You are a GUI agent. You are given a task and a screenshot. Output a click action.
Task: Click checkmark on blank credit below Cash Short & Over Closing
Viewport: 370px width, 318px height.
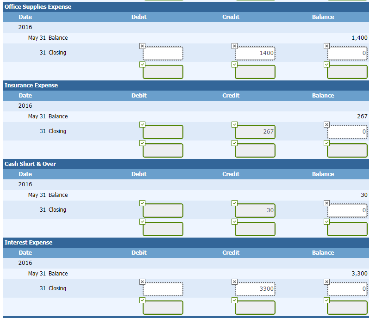[x=234, y=222]
